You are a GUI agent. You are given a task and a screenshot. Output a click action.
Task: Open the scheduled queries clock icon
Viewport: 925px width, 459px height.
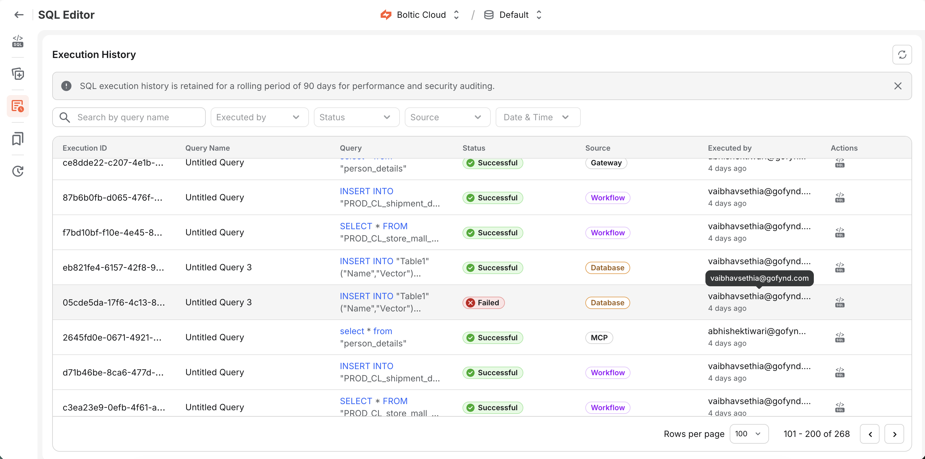click(18, 171)
